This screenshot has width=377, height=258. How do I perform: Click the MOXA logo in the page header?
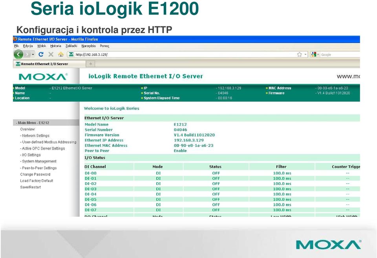point(43,77)
